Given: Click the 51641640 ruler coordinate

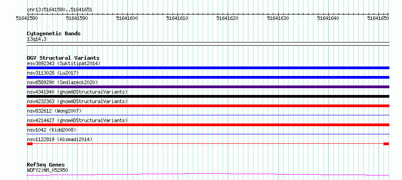Looking at the screenshot, I should (328, 18).
